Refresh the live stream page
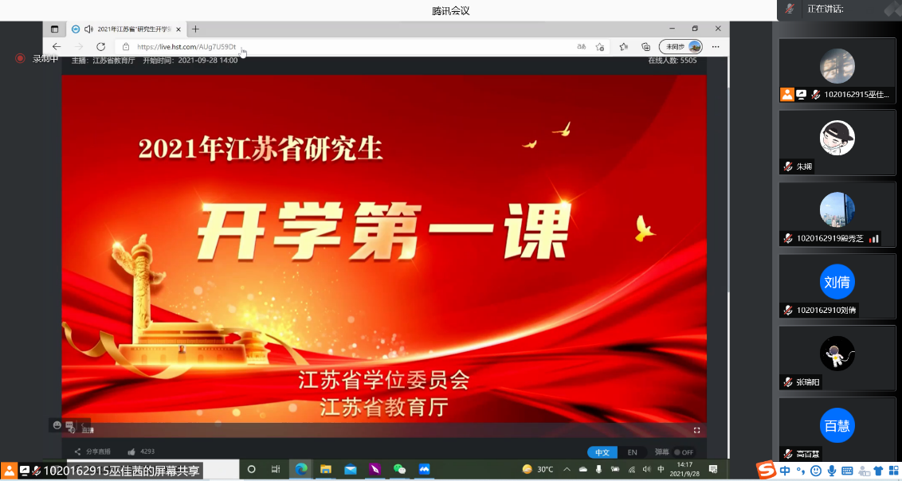Screen dimensions: 902x481 tap(100, 46)
